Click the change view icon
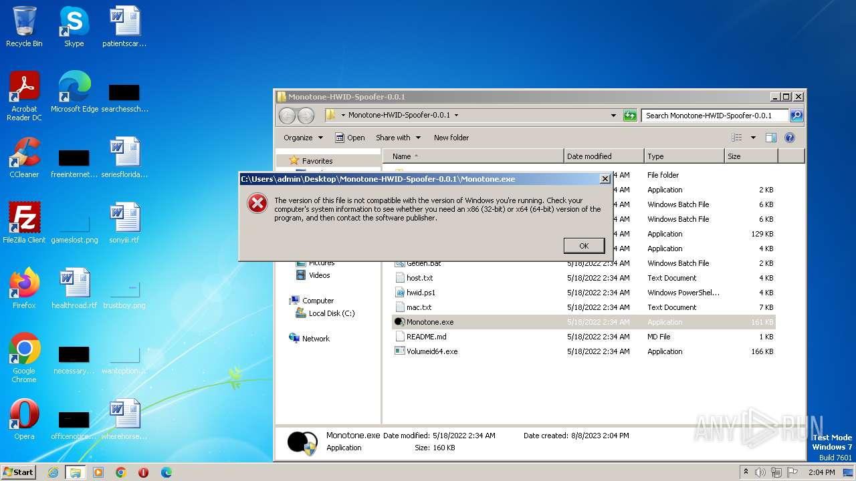The width and height of the screenshot is (856, 481). click(736, 138)
